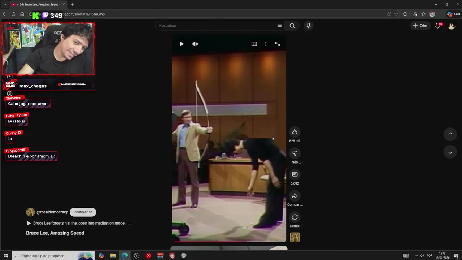Open YouTube Music from the taskbar

click(148, 256)
